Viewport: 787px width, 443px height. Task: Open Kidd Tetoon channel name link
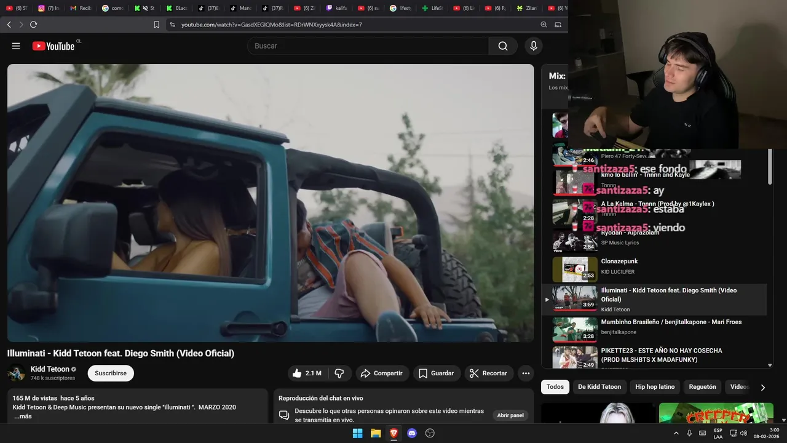(x=50, y=369)
